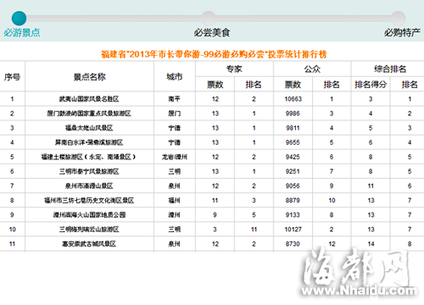Click the public vote count 9251
The height and width of the screenshot is (305, 424).
point(293,171)
